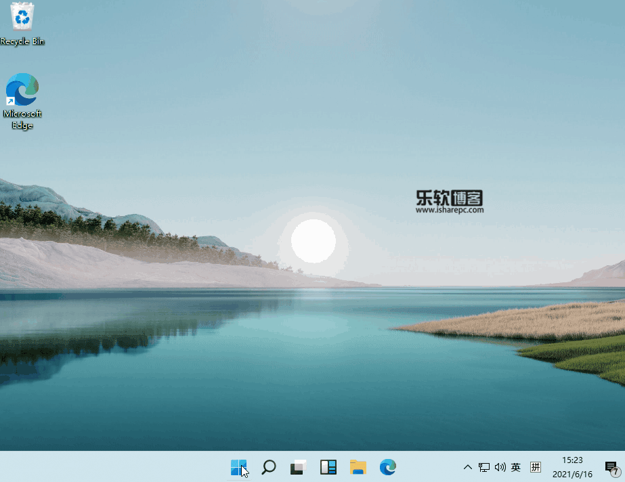
Task: Click the date 2021/6/16
Action: [x=573, y=473]
